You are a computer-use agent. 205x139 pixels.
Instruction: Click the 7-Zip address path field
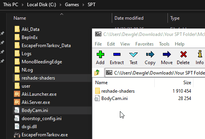pos(155,73)
